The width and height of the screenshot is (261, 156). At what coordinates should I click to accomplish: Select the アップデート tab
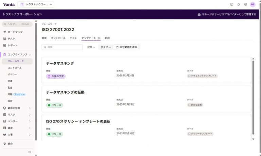pyautogui.click(x=91, y=38)
